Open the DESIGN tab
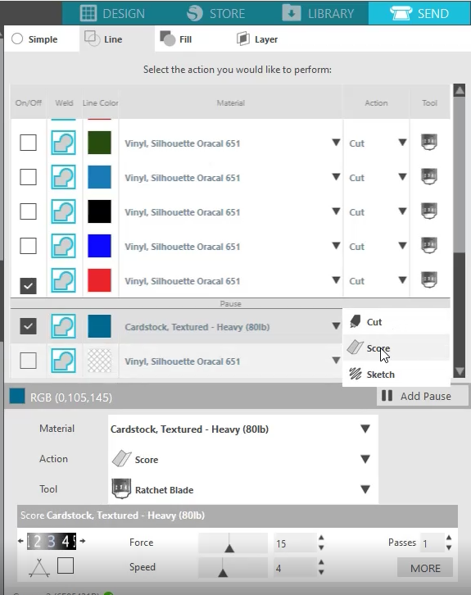 [112, 14]
